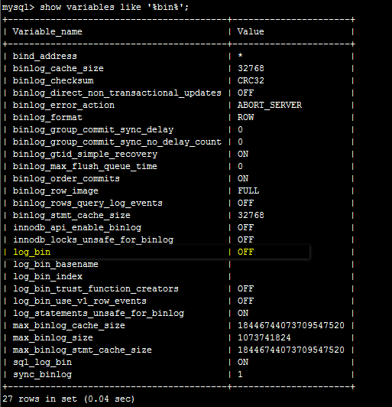Click the 32768 value of binlog_cache_size

coord(251,68)
